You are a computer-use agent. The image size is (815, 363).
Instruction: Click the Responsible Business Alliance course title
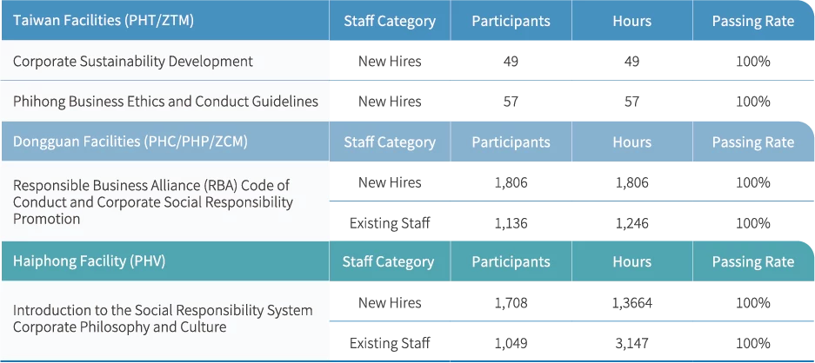(x=152, y=201)
